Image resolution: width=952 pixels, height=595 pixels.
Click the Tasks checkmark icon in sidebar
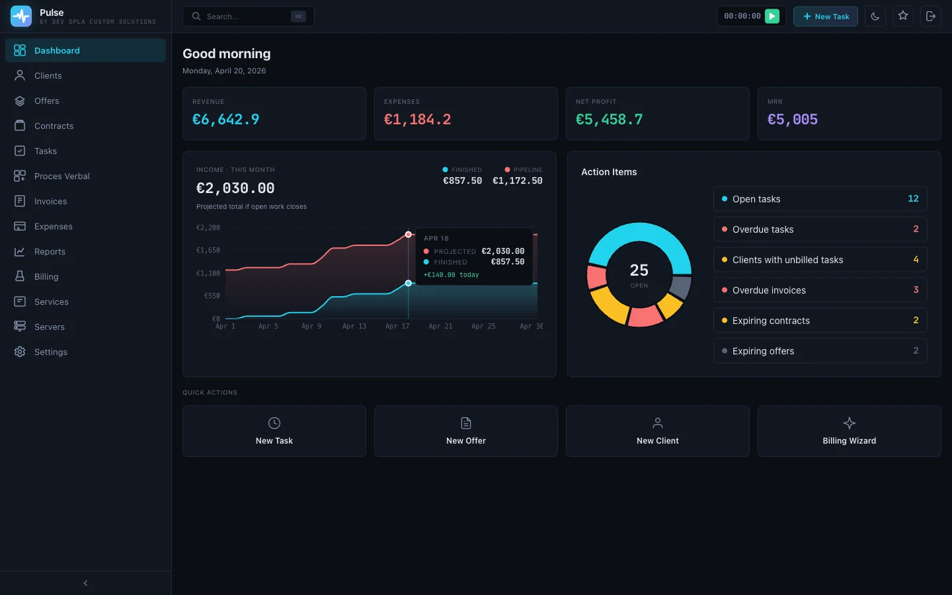point(20,151)
